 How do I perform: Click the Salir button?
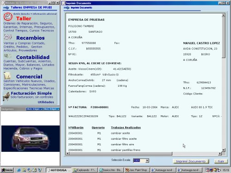pos(221,161)
